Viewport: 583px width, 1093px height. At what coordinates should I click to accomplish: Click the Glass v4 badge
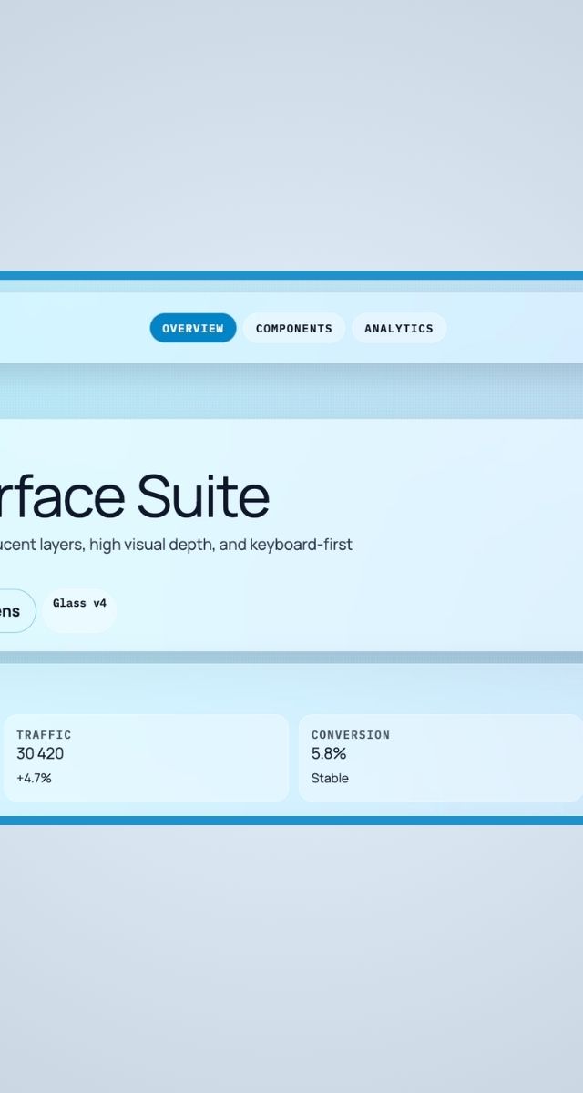tap(79, 610)
